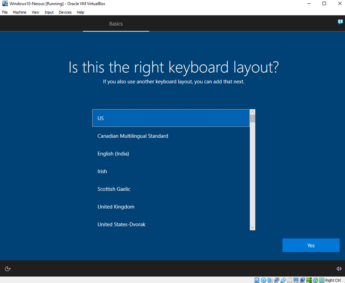Click the USB devices status icon
This screenshot has height=283, width=345.
click(283, 280)
